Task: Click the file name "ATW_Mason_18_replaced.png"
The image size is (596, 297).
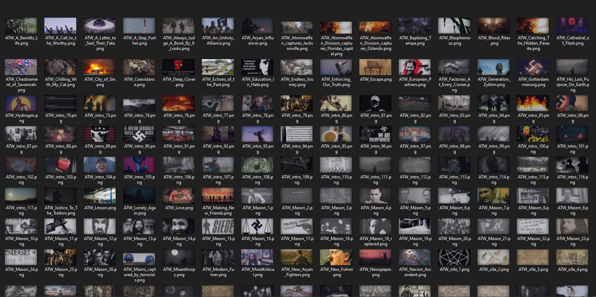Action: click(376, 241)
